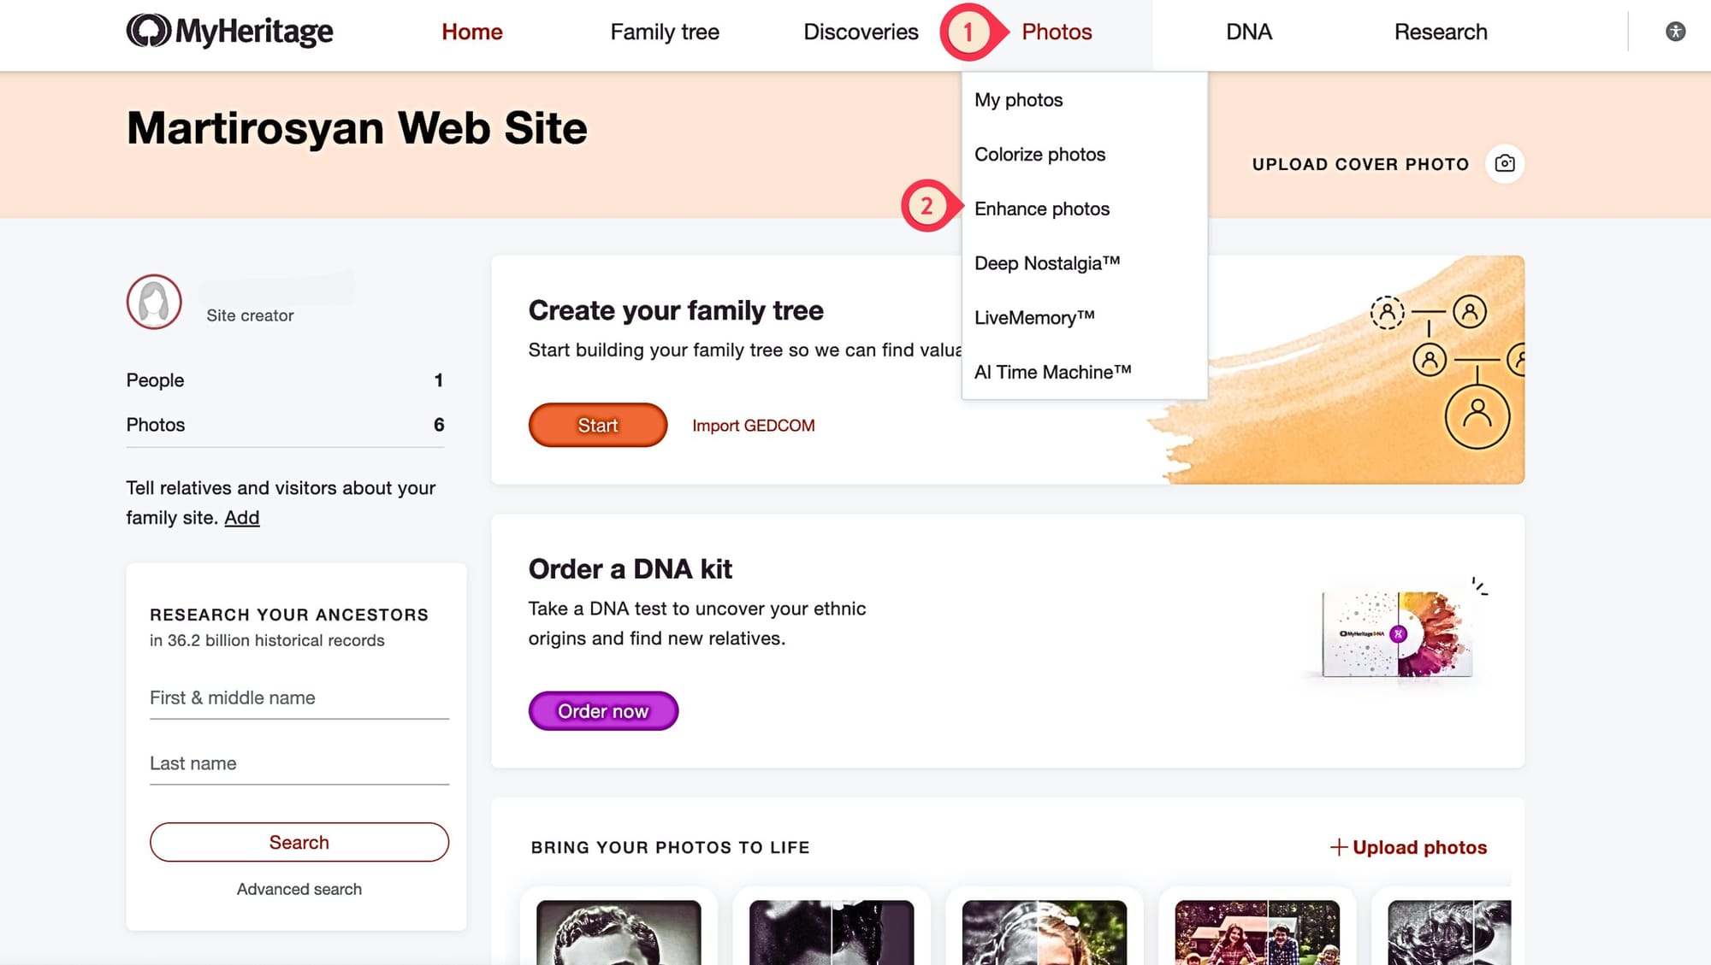Open the Photos menu in navigation

point(1057,32)
